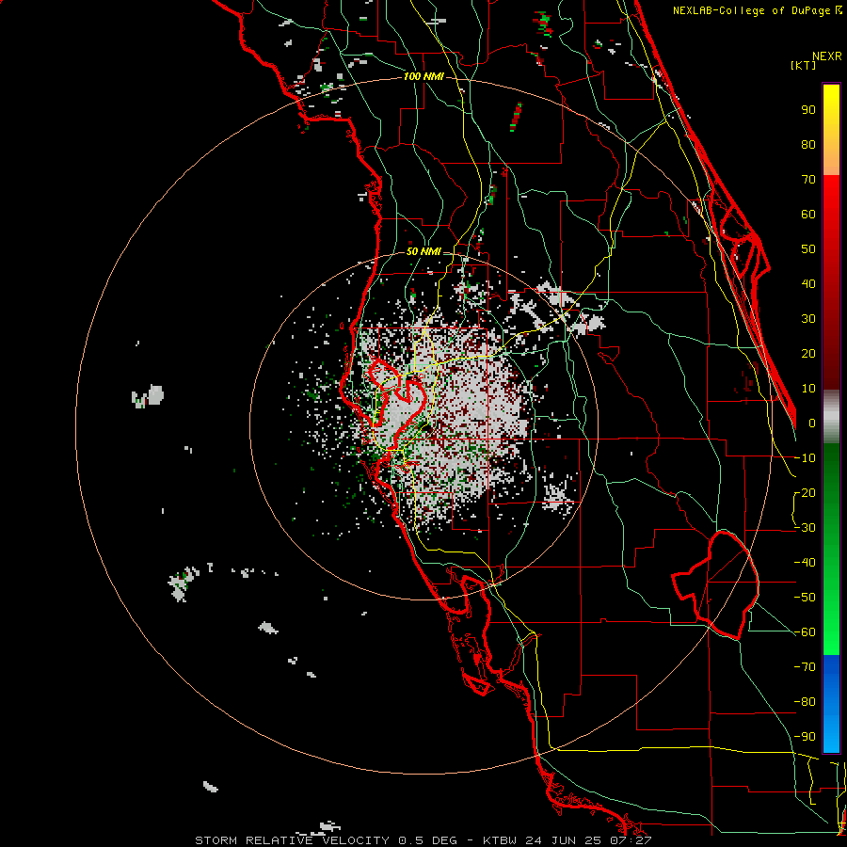Click the 50 value on velocity scale
Viewport: 847px width, 847px height.
coord(808,249)
